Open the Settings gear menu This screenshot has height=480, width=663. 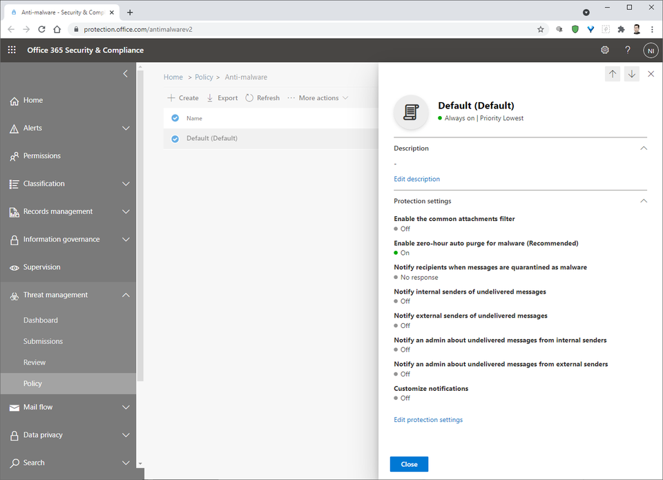[x=605, y=50]
